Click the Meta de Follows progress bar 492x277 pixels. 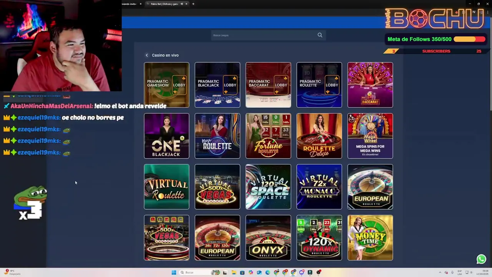469,39
